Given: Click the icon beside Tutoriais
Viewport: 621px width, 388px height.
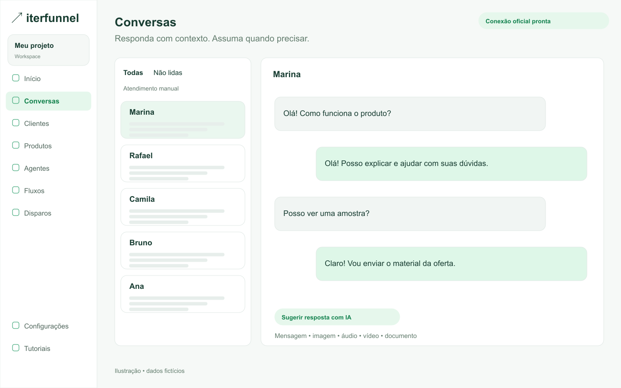Looking at the screenshot, I should pyautogui.click(x=16, y=348).
